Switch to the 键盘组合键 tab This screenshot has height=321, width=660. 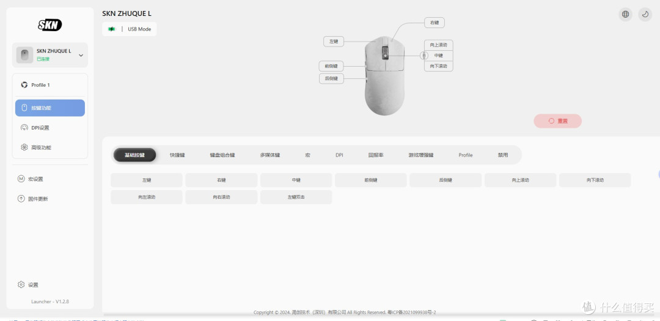coord(222,155)
